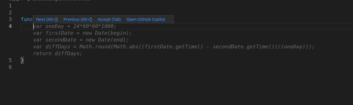The width and height of the screenshot is (353, 105).
Task: Show next Copilot suggestion via Next link
Action: coord(47,19)
